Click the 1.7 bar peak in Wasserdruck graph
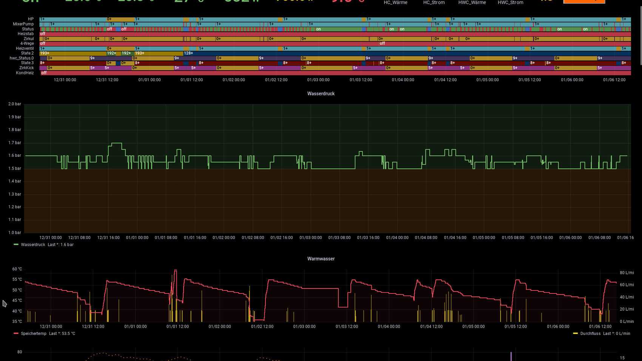 (116, 143)
